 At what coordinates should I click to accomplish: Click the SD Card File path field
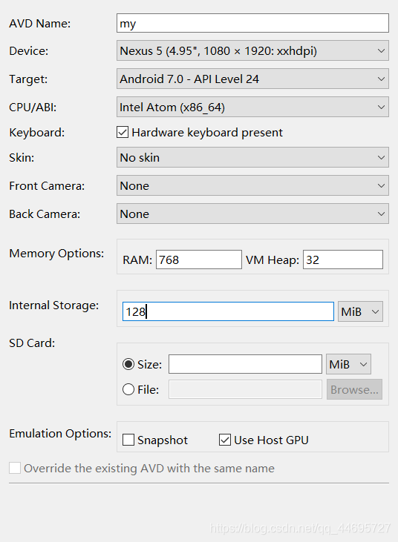pyautogui.click(x=245, y=389)
